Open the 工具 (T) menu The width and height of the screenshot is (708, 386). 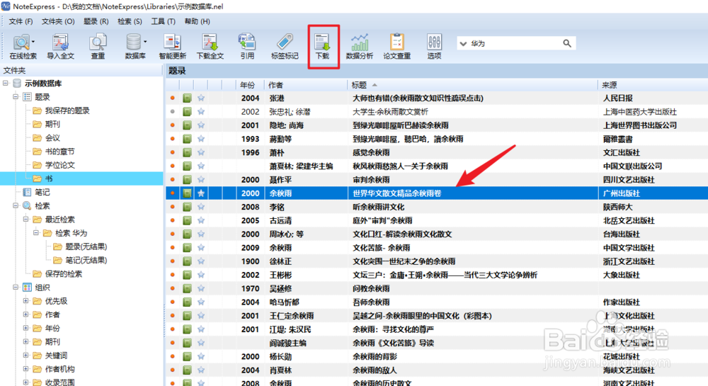point(163,21)
